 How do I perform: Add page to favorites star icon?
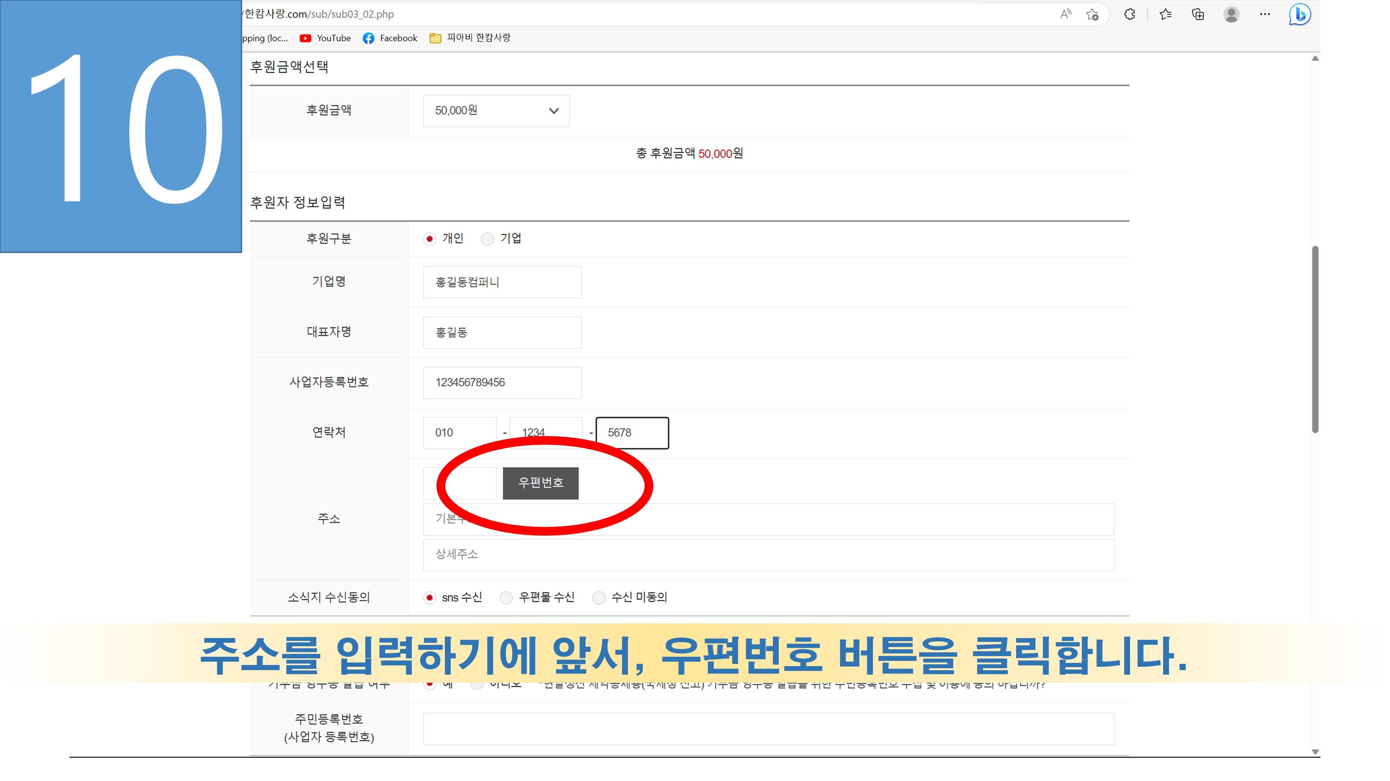[1092, 15]
